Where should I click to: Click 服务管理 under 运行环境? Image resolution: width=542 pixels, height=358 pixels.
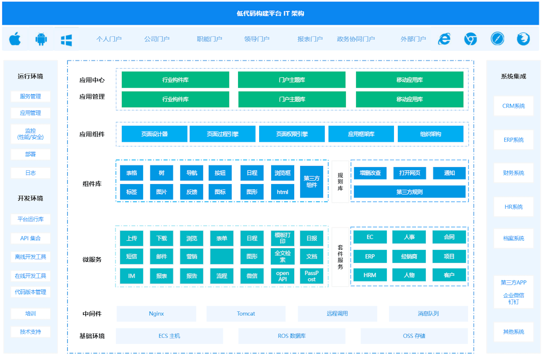pyautogui.click(x=31, y=96)
